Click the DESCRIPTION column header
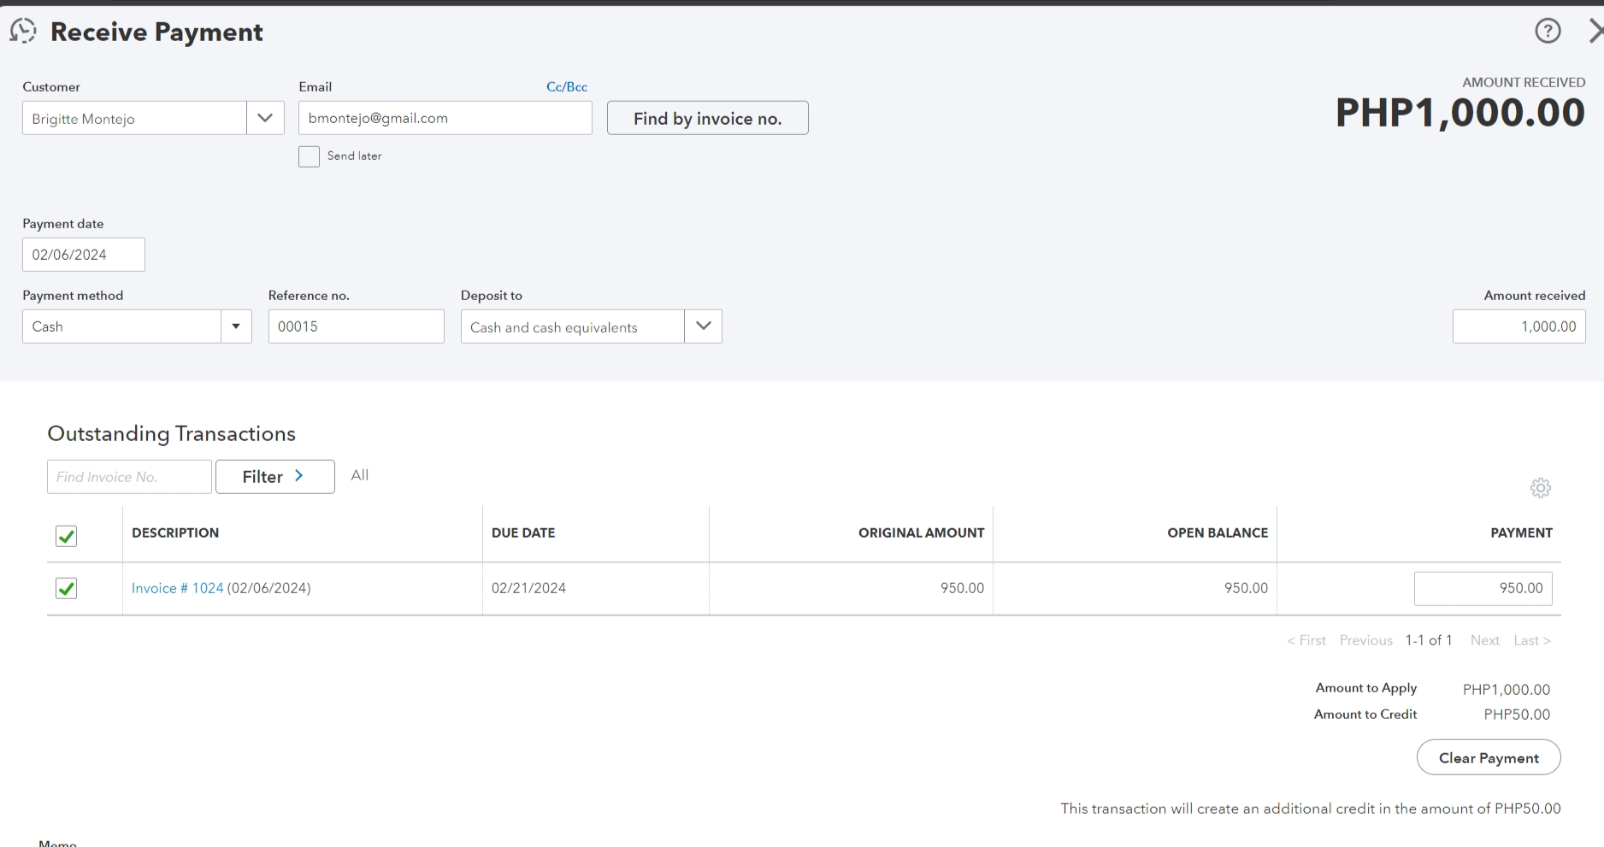This screenshot has width=1604, height=847. point(175,532)
